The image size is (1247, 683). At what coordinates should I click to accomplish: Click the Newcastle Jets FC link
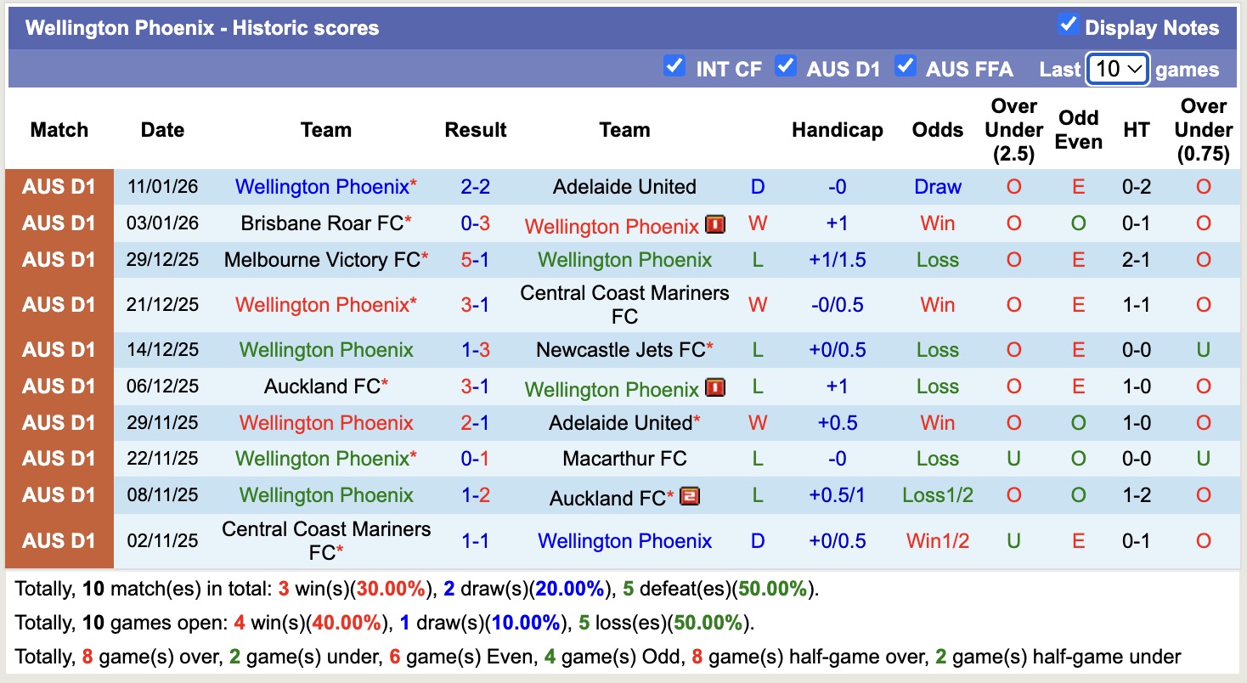619,348
